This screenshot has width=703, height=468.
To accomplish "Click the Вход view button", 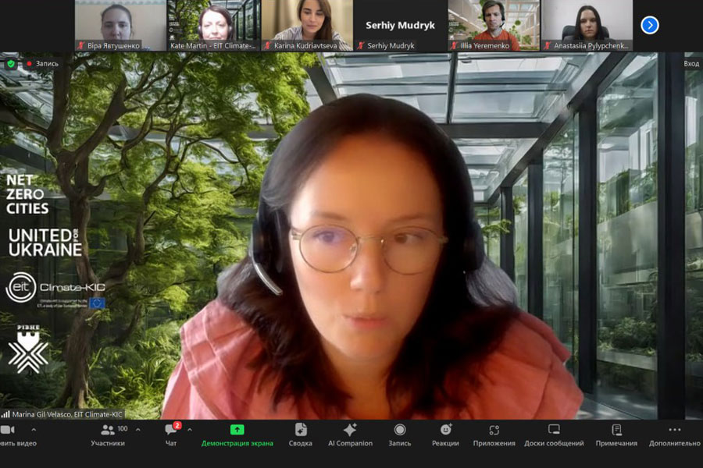I will point(691,64).
